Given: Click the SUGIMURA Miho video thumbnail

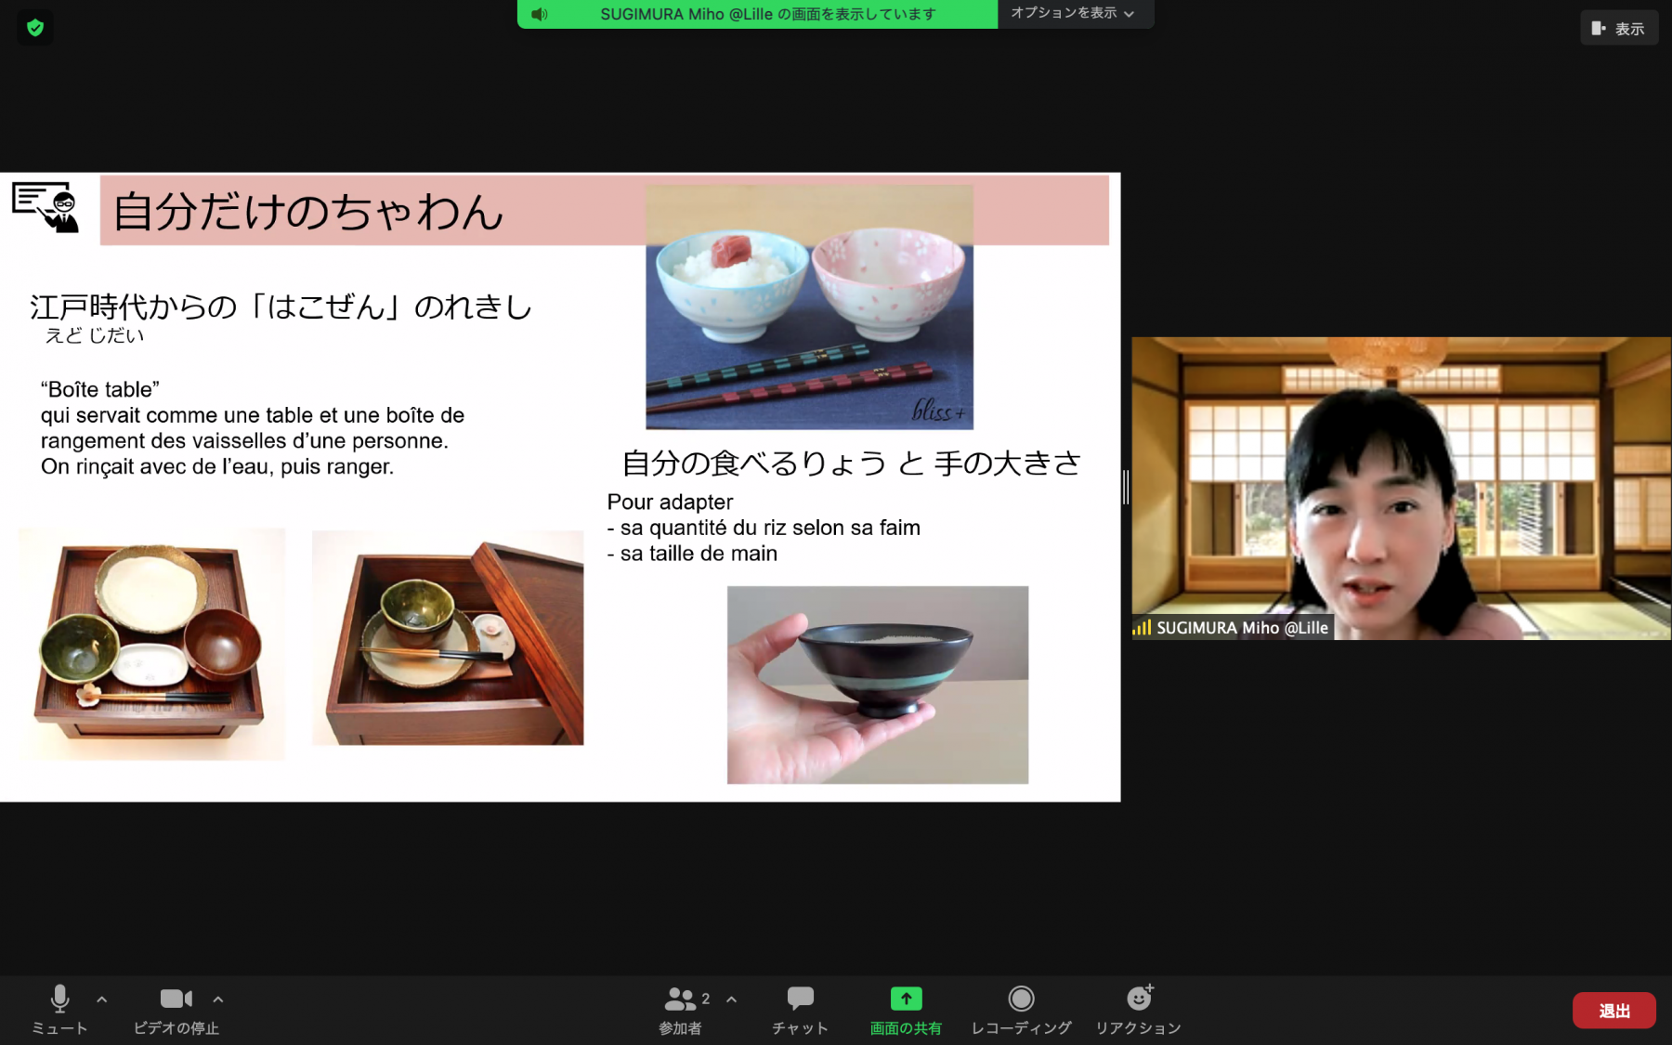Looking at the screenshot, I should (x=1401, y=489).
